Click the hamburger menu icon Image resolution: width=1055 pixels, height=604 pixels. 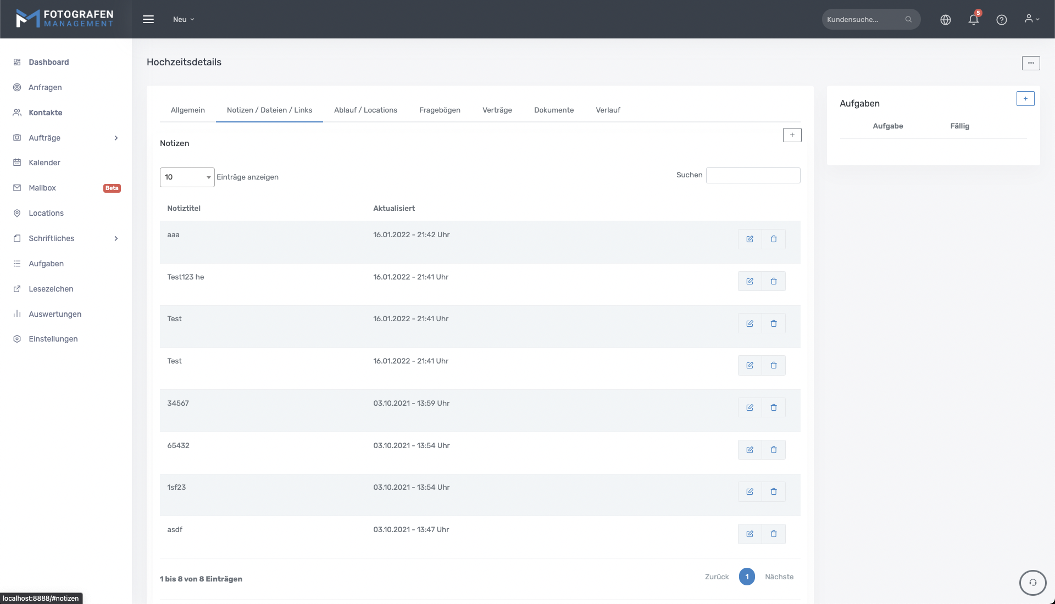click(x=148, y=19)
